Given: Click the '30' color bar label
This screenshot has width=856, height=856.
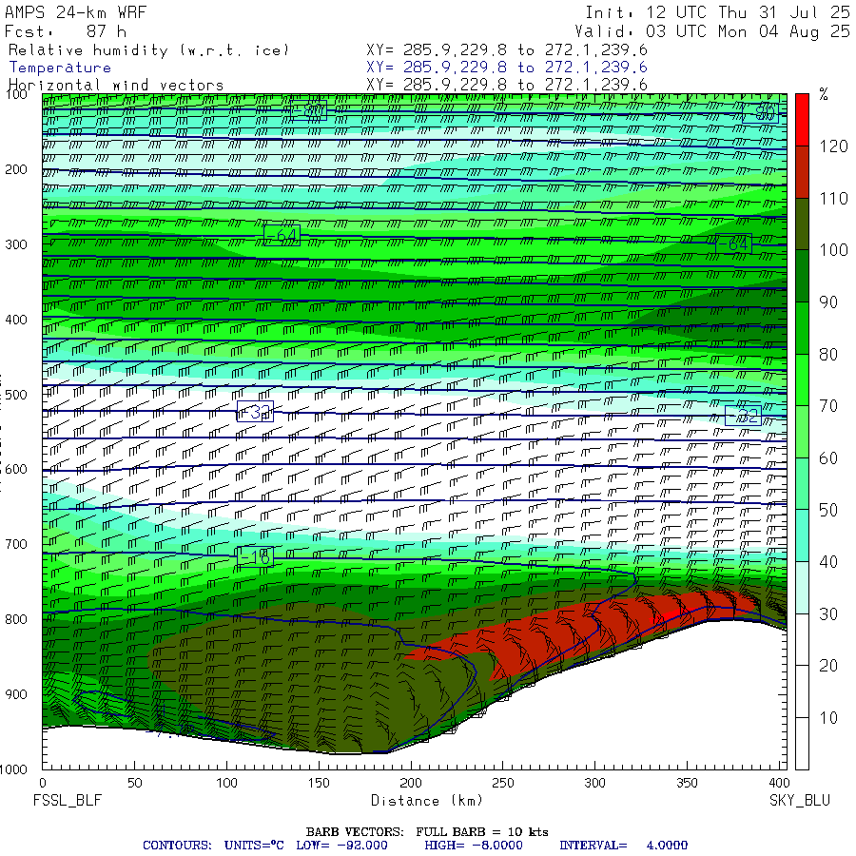Looking at the screenshot, I should click(828, 614).
